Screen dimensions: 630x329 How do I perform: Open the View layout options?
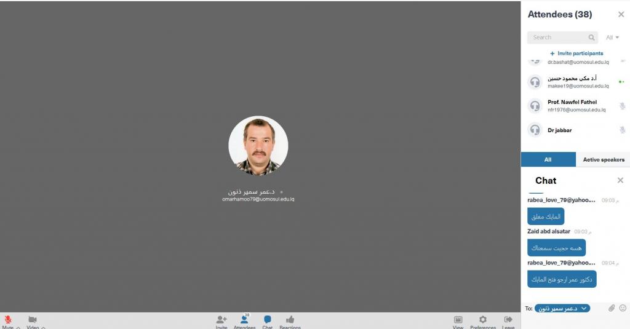point(458,320)
